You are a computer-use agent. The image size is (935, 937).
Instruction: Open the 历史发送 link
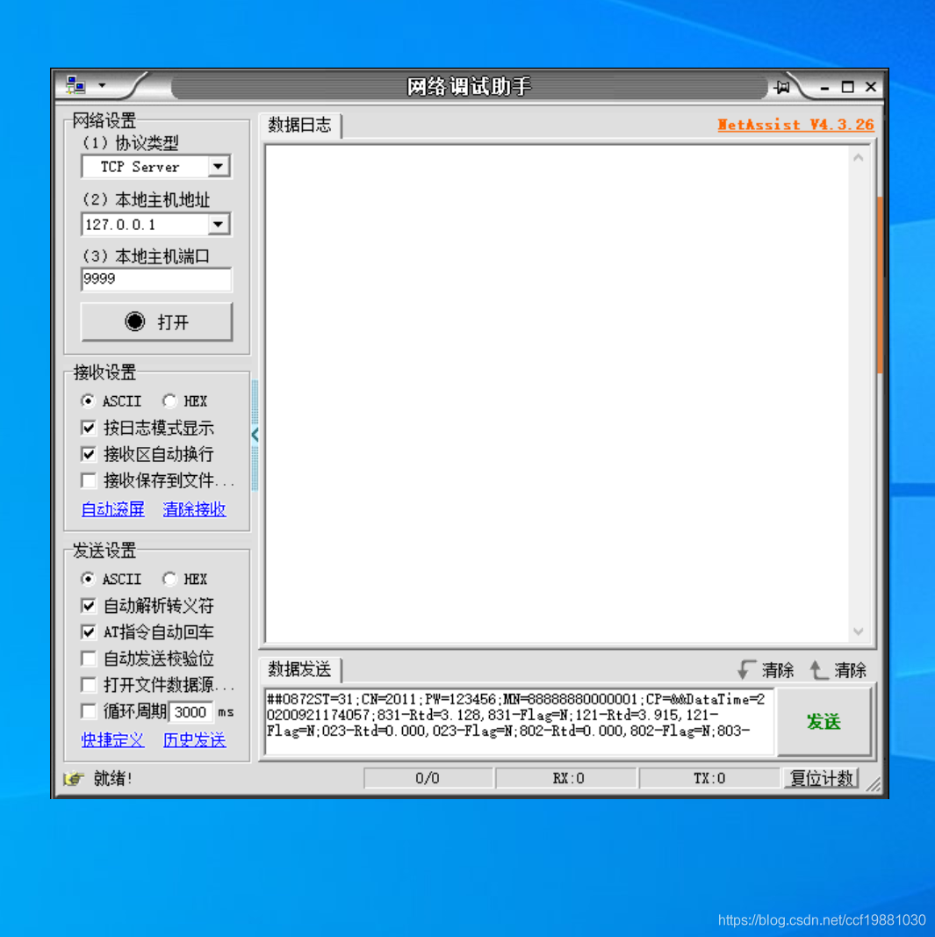(x=195, y=739)
